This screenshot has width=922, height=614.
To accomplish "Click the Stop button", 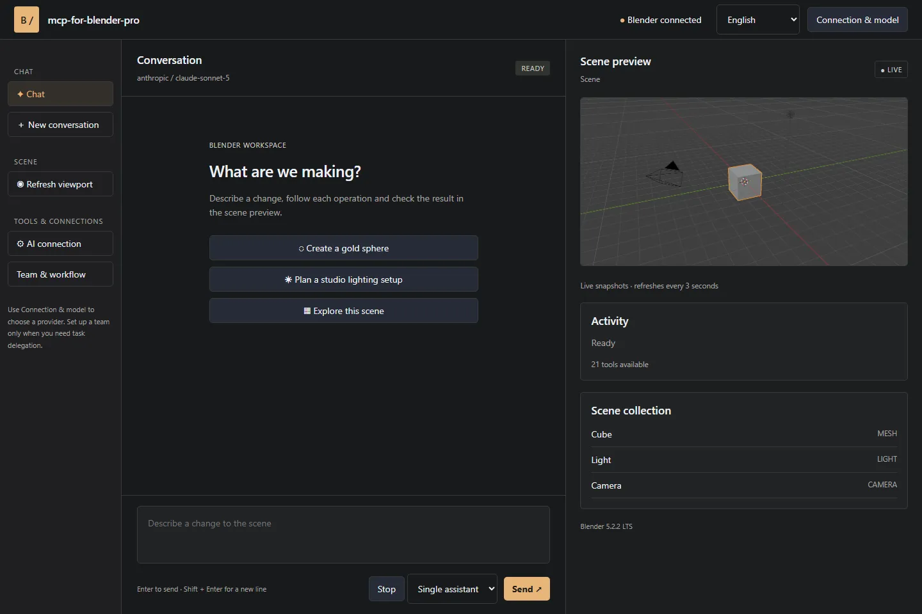I will point(386,589).
